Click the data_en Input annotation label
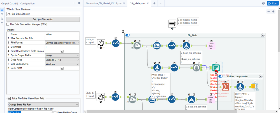The width and height of the screenshot is (280, 113). click(91, 41)
